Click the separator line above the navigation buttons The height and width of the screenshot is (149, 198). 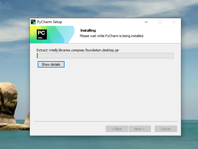(x=106, y=122)
